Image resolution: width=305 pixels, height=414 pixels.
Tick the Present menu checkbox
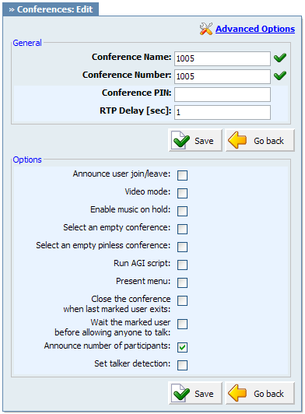pos(182,282)
